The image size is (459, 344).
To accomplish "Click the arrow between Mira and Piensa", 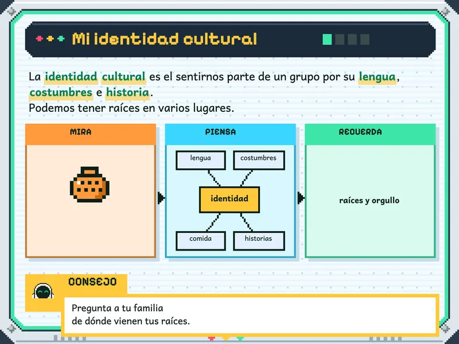I will (161, 198).
